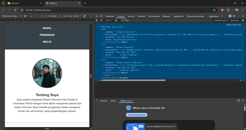Open the console settings gear icon

click(x=243, y=20)
